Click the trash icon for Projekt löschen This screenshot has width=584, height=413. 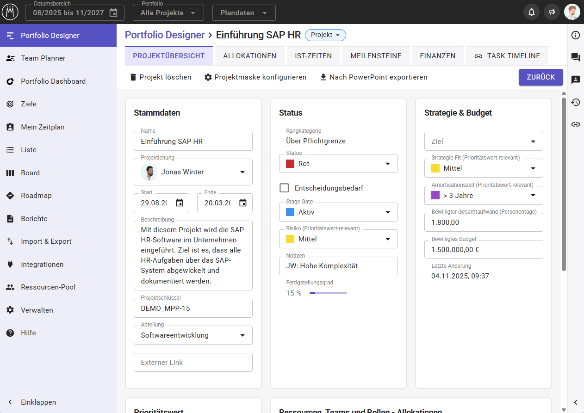click(x=133, y=77)
